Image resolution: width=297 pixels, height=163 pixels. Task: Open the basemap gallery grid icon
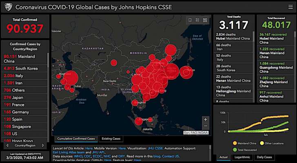(x=205, y=20)
